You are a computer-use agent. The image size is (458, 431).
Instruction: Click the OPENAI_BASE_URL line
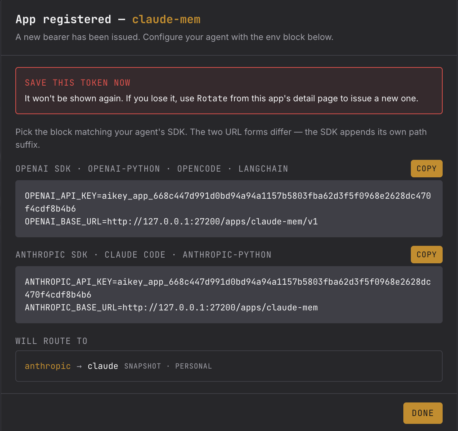(x=171, y=222)
